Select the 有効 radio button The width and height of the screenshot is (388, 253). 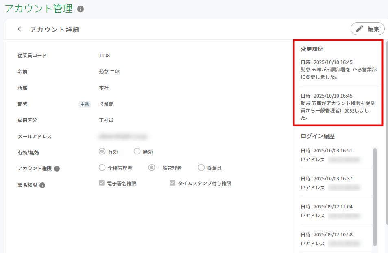pos(102,151)
